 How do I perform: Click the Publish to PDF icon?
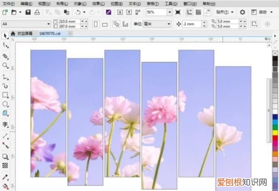point(138,12)
